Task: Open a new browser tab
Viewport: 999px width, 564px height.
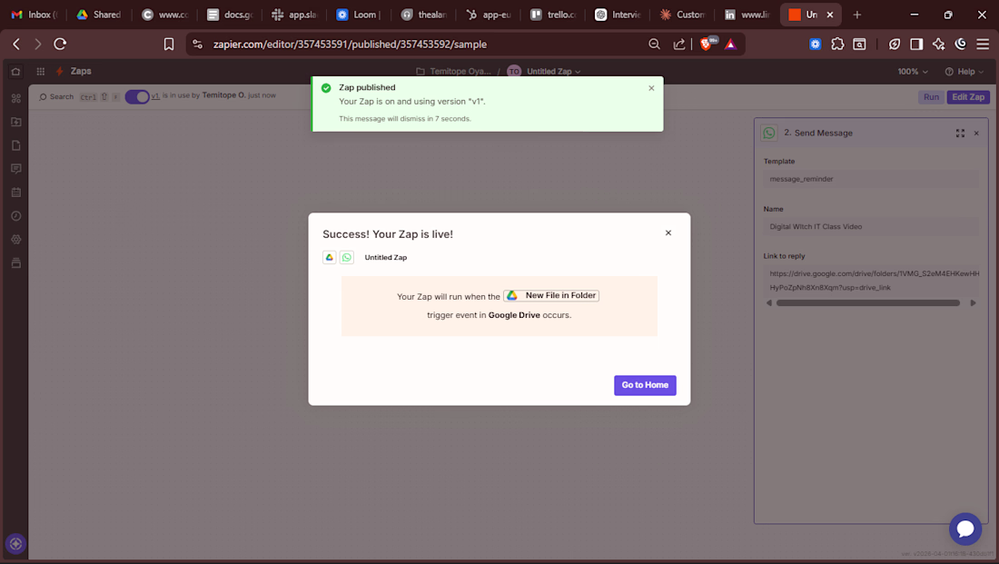Action: tap(856, 14)
